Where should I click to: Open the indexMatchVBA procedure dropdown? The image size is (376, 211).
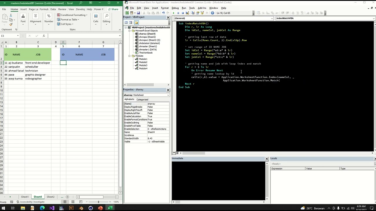pos(374,18)
